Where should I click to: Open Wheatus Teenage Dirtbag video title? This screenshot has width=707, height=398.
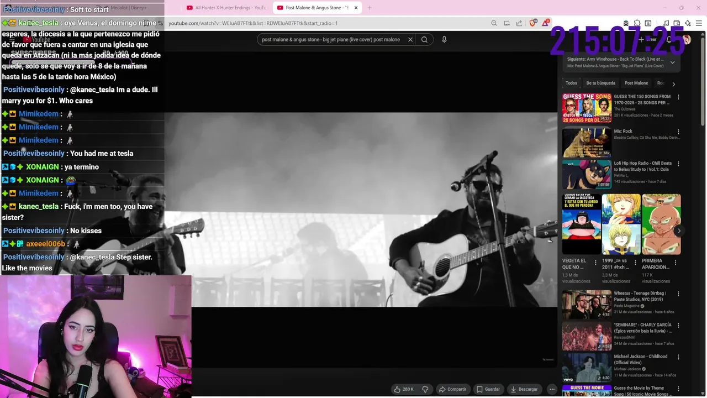point(640,296)
